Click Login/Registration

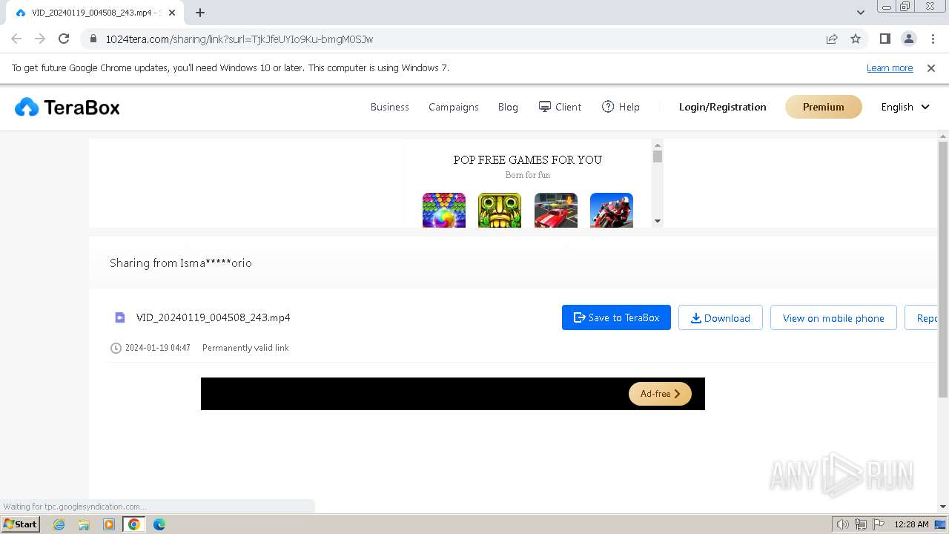[723, 107]
